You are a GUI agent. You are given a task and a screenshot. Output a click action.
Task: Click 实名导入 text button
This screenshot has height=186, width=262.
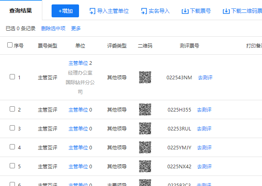[159, 11]
